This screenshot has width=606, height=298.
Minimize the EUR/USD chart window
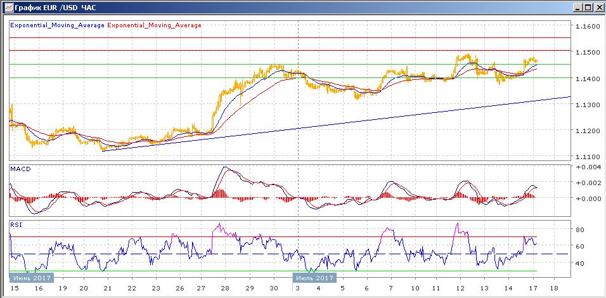(577, 7)
